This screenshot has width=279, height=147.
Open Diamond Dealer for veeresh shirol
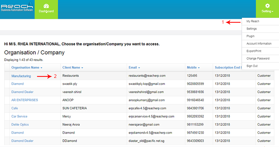(22, 92)
